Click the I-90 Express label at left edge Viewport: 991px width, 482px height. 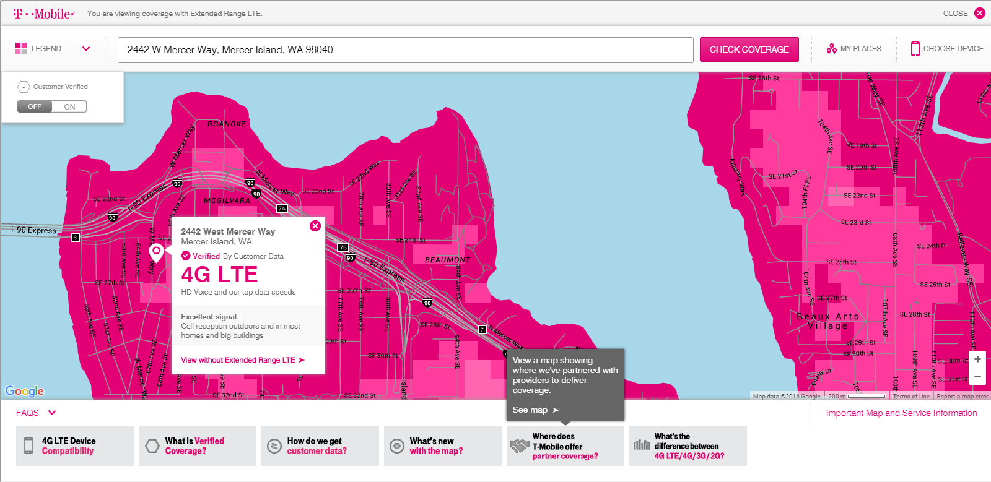coord(33,230)
